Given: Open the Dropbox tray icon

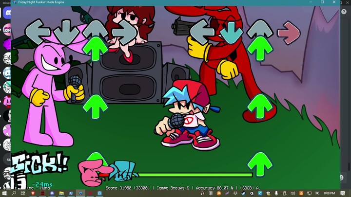Looking at the screenshot, I should point(235,193).
